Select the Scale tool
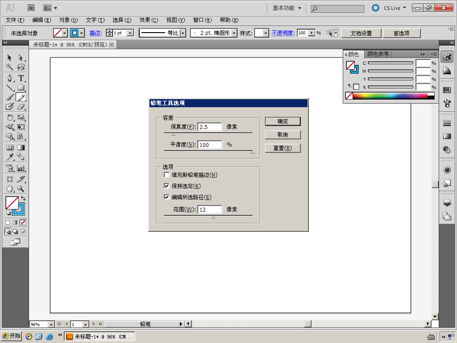This screenshot has height=343, width=457. [21, 117]
